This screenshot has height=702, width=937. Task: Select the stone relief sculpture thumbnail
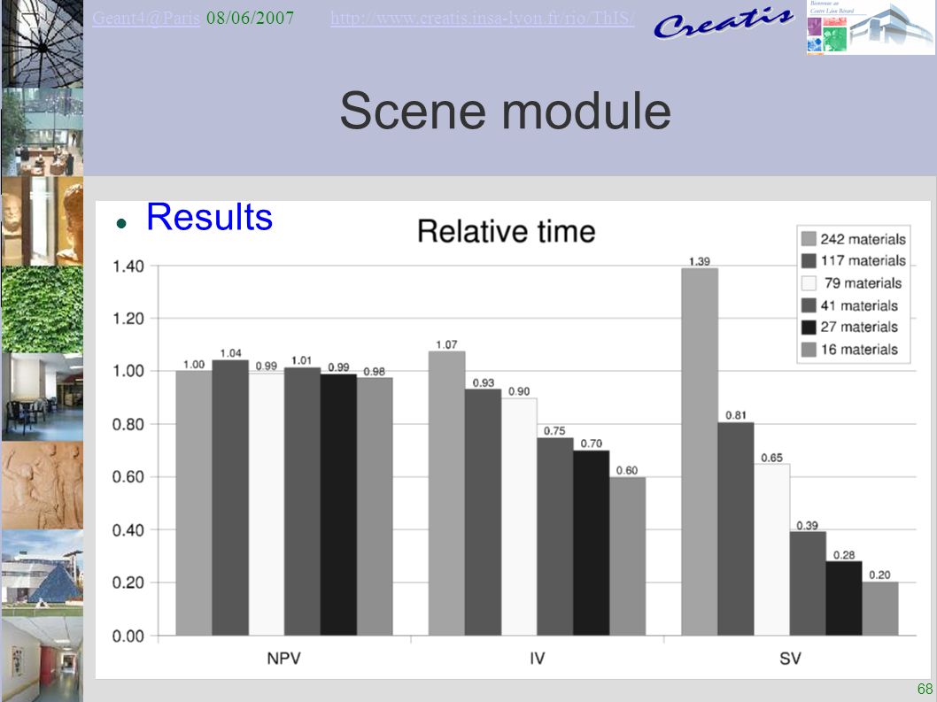[43, 486]
